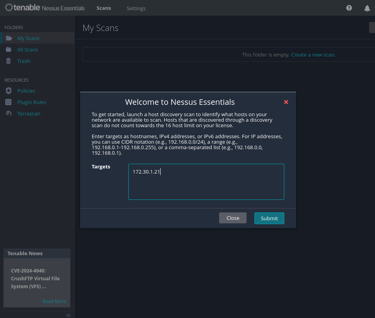Click the Tenable News header
Image resolution: width=375 pixels, height=318 pixels.
26,253
